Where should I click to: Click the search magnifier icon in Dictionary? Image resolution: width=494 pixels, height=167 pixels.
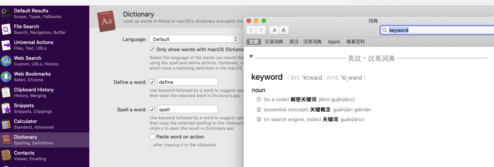[385, 30]
